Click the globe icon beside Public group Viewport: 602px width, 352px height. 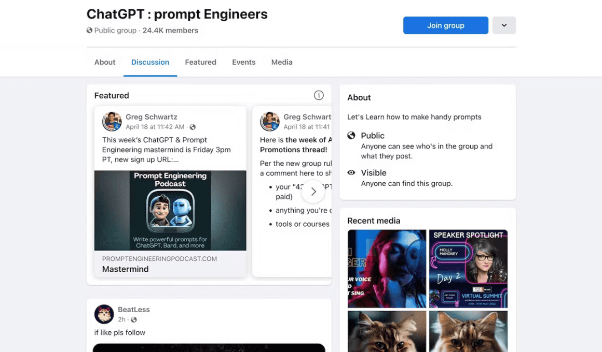click(89, 30)
